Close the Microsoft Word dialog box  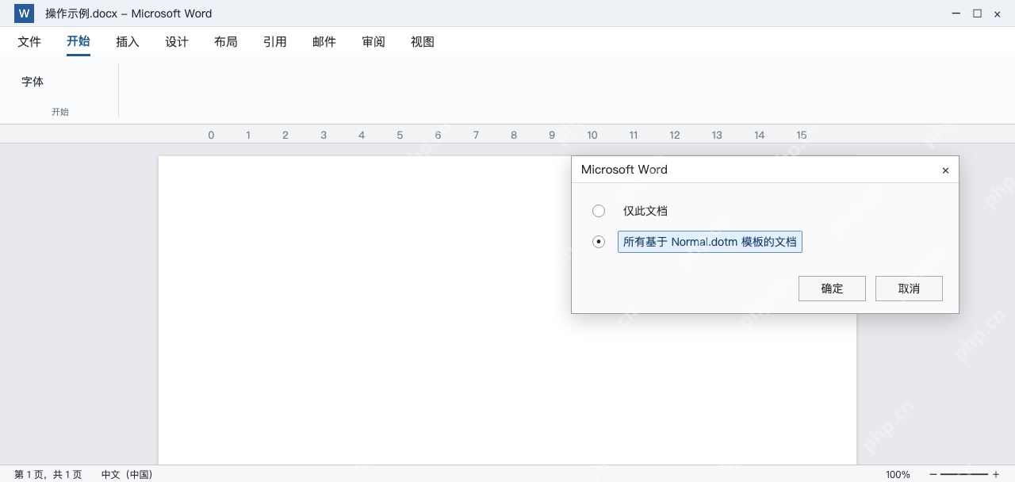945,170
